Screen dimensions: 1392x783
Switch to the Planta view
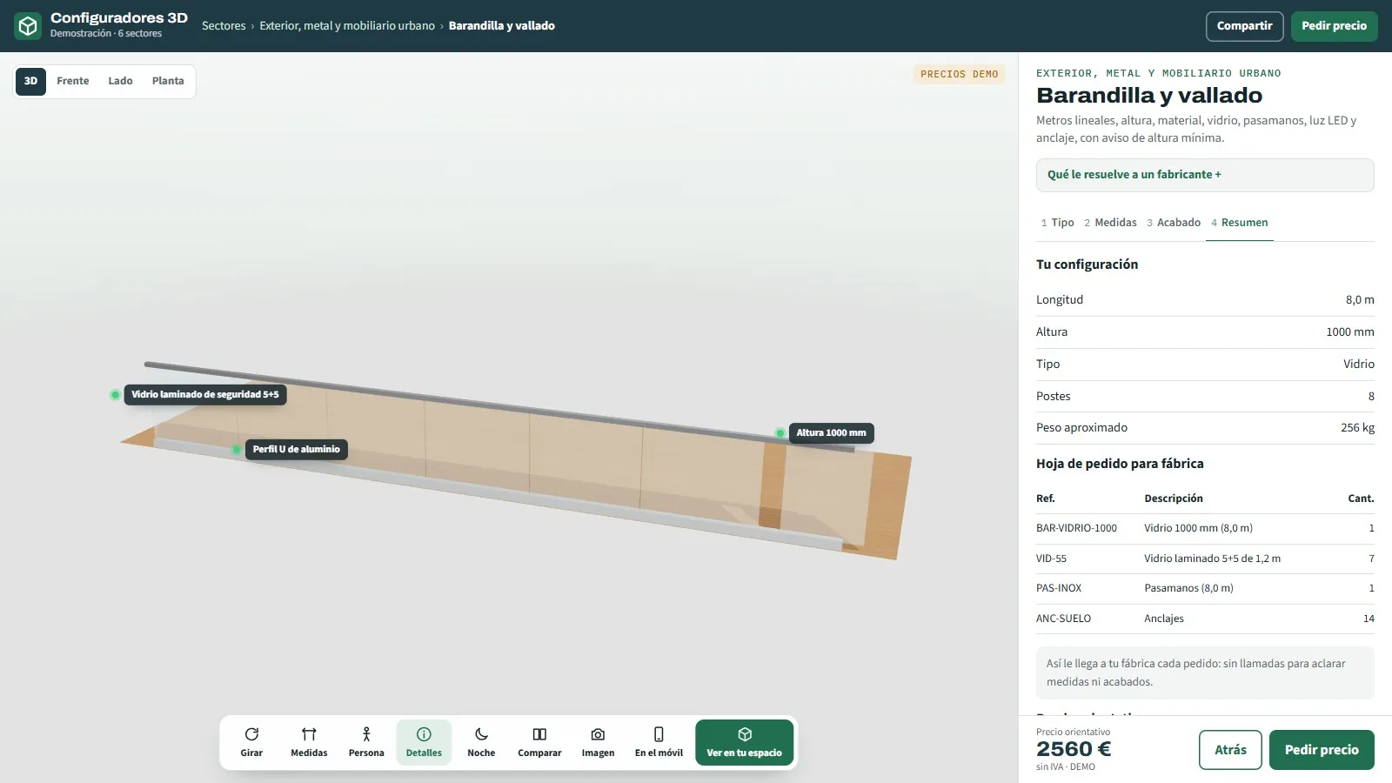point(168,81)
